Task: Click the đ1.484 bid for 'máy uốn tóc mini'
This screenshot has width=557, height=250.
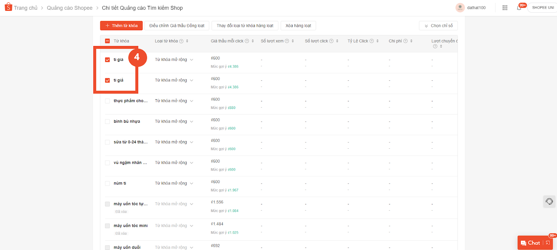Action: (x=217, y=224)
